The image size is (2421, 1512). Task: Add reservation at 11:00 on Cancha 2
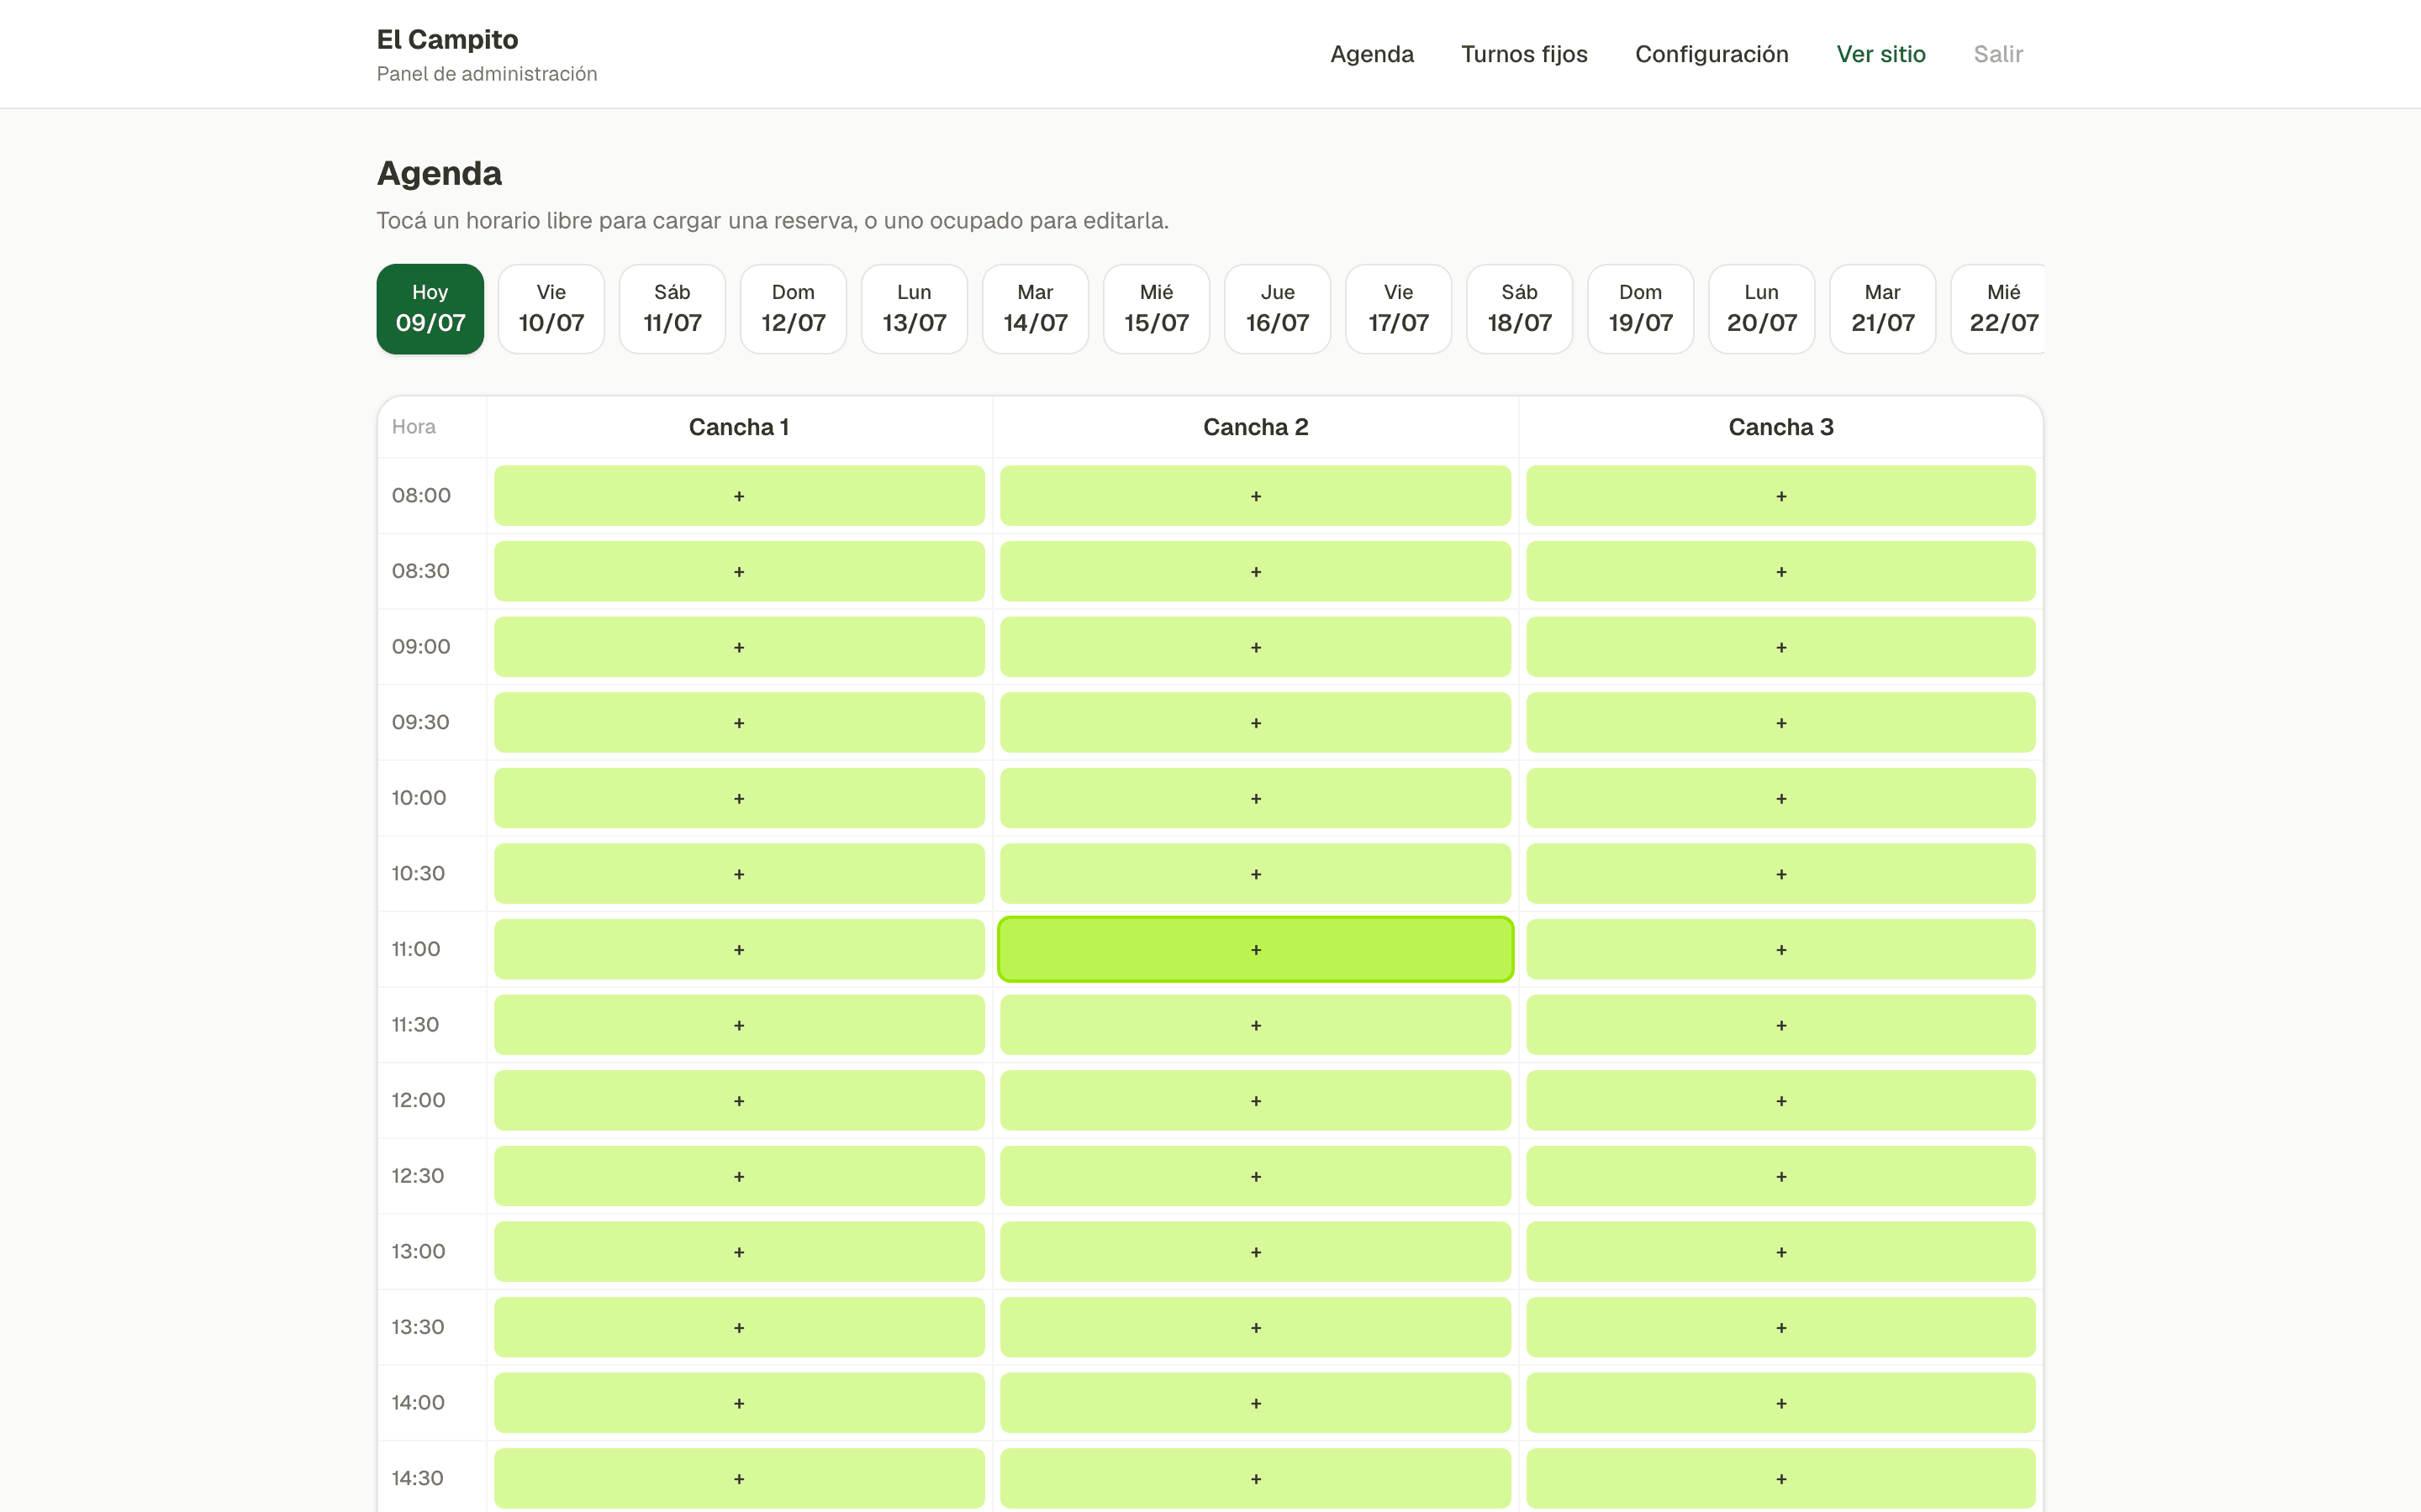[1256, 949]
